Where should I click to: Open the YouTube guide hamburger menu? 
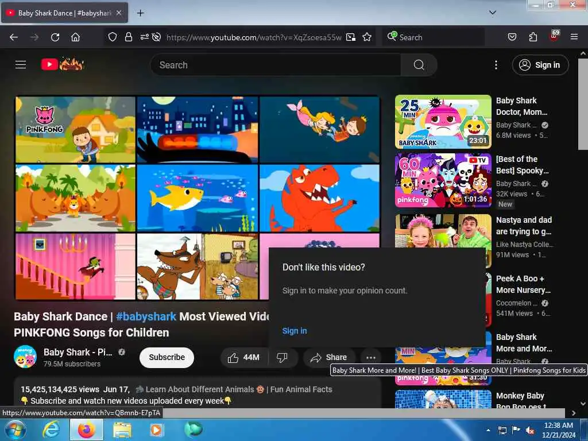(x=21, y=65)
